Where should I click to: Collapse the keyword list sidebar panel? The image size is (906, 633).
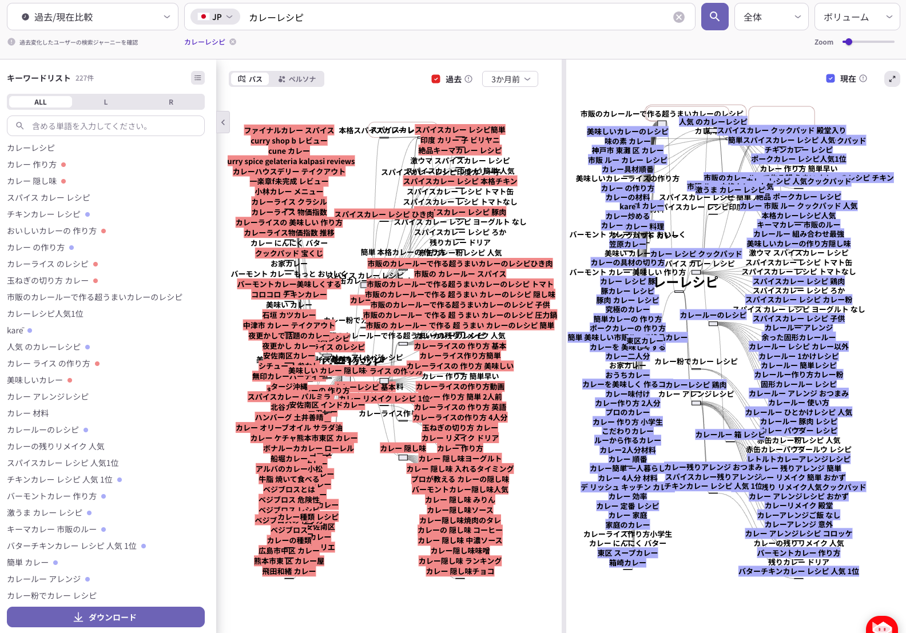click(x=223, y=122)
